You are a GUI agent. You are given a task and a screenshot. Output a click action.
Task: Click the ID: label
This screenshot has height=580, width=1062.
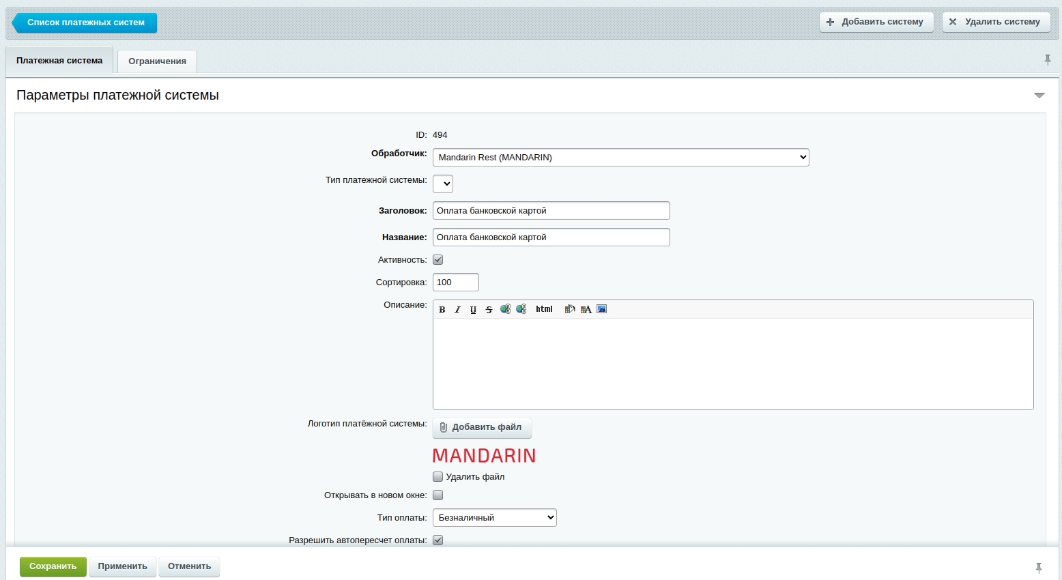tap(422, 135)
